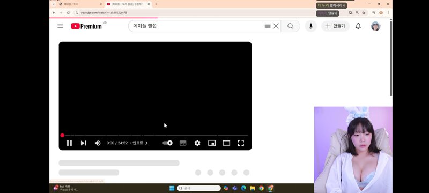Click the 만들기 create button

coord(335,26)
